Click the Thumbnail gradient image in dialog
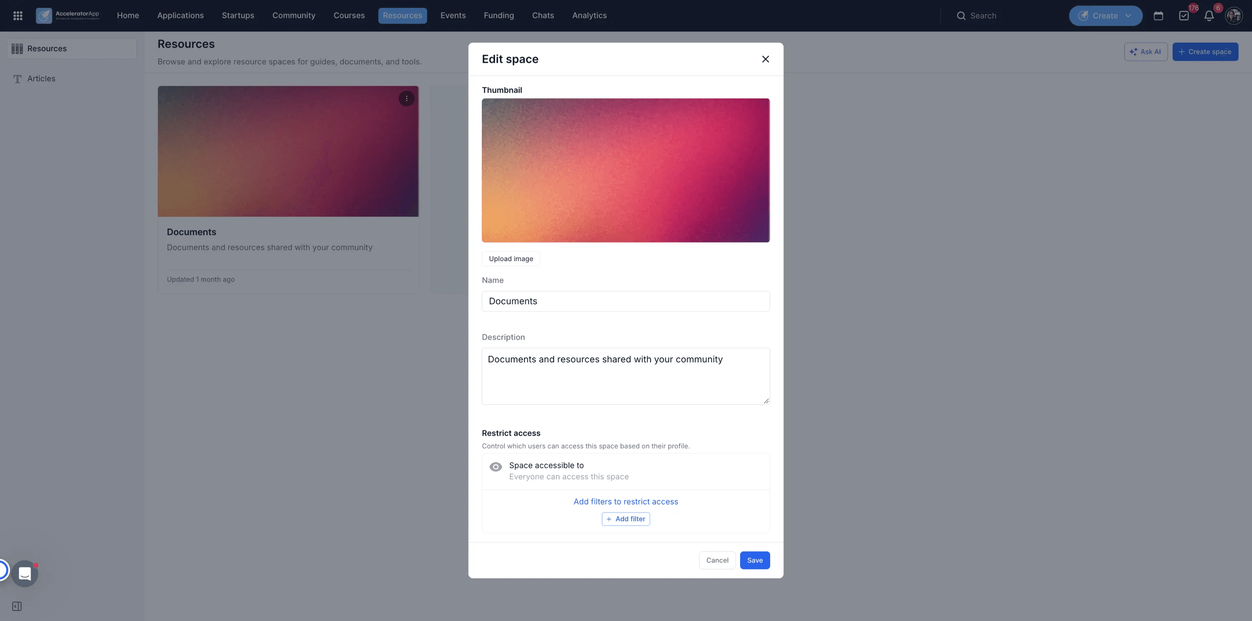 [626, 171]
